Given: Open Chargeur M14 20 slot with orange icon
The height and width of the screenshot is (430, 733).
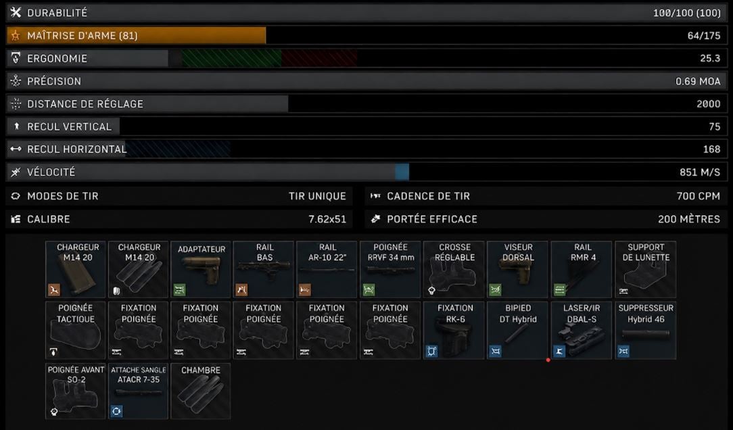Looking at the screenshot, I should tap(75, 270).
